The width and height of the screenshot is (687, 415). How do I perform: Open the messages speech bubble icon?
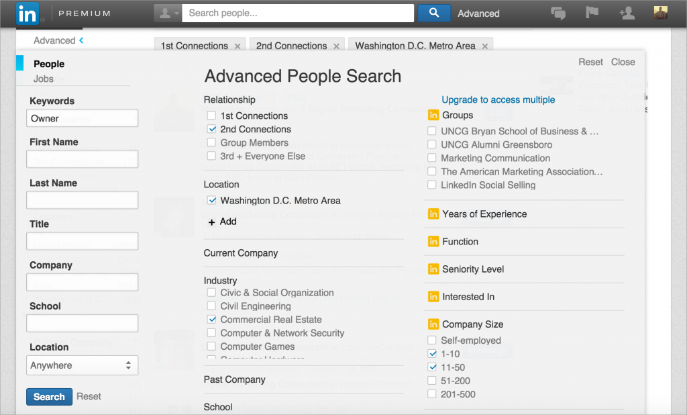pyautogui.click(x=558, y=13)
